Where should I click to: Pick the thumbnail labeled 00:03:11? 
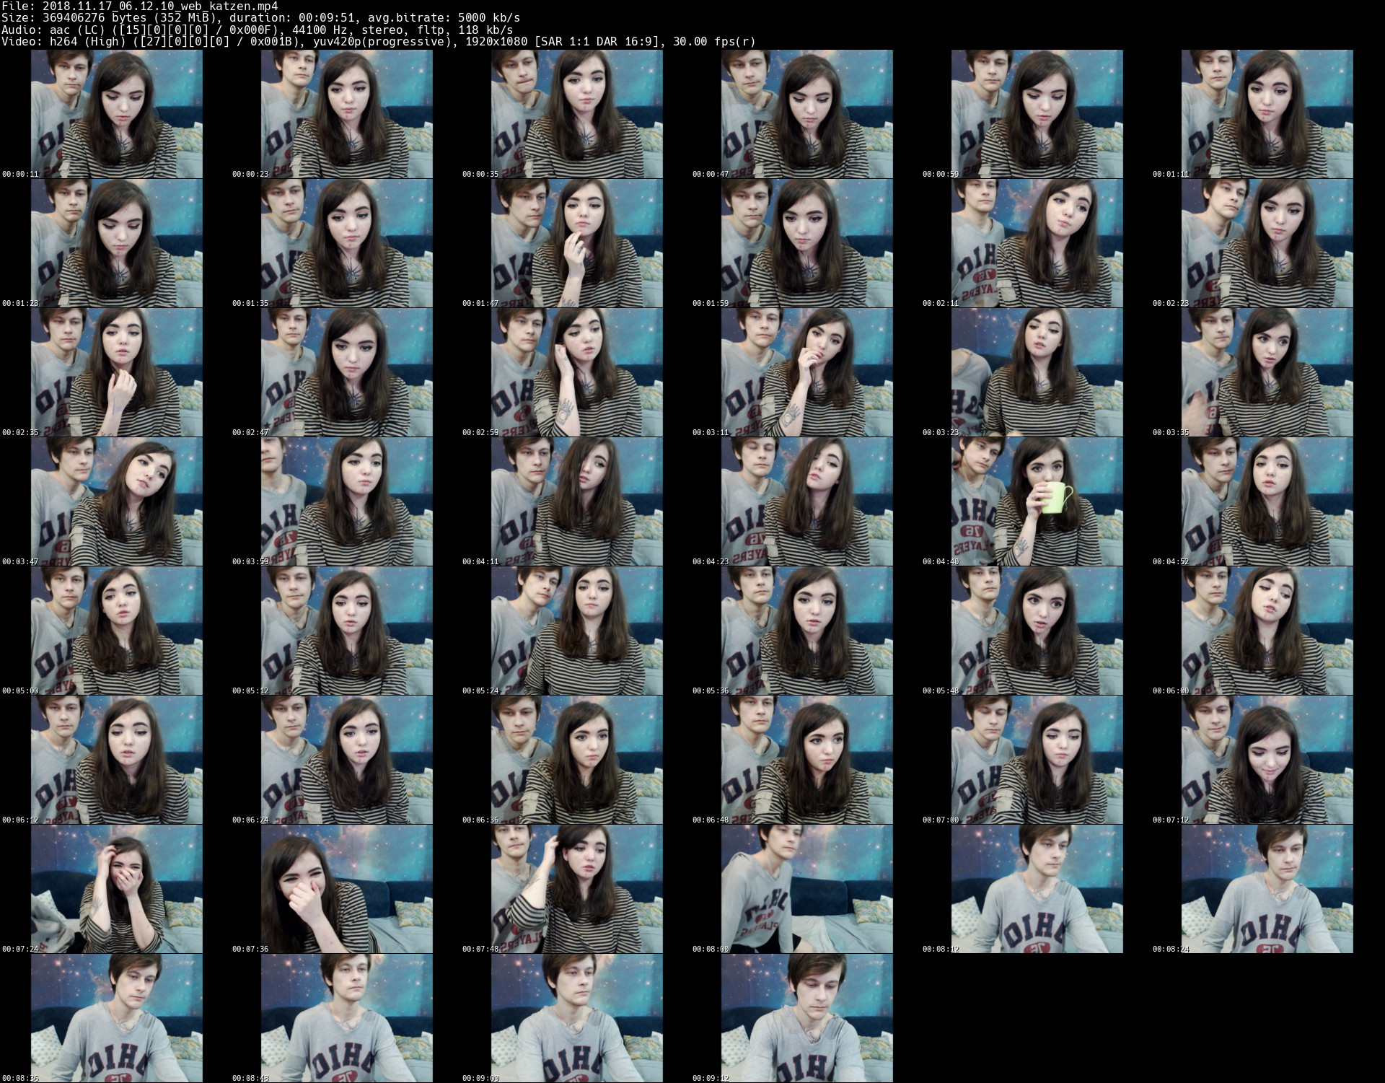tap(806, 372)
